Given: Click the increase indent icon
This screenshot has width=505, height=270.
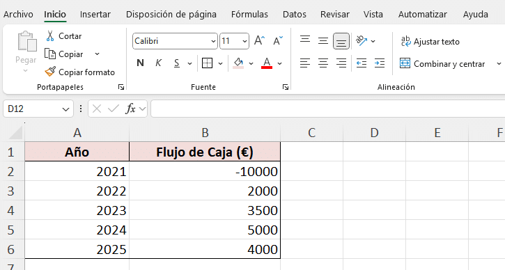Looking at the screenshot, I should click(380, 63).
